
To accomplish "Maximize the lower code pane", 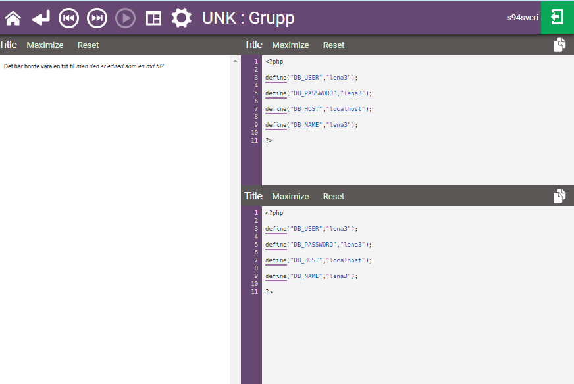I will (x=290, y=197).
